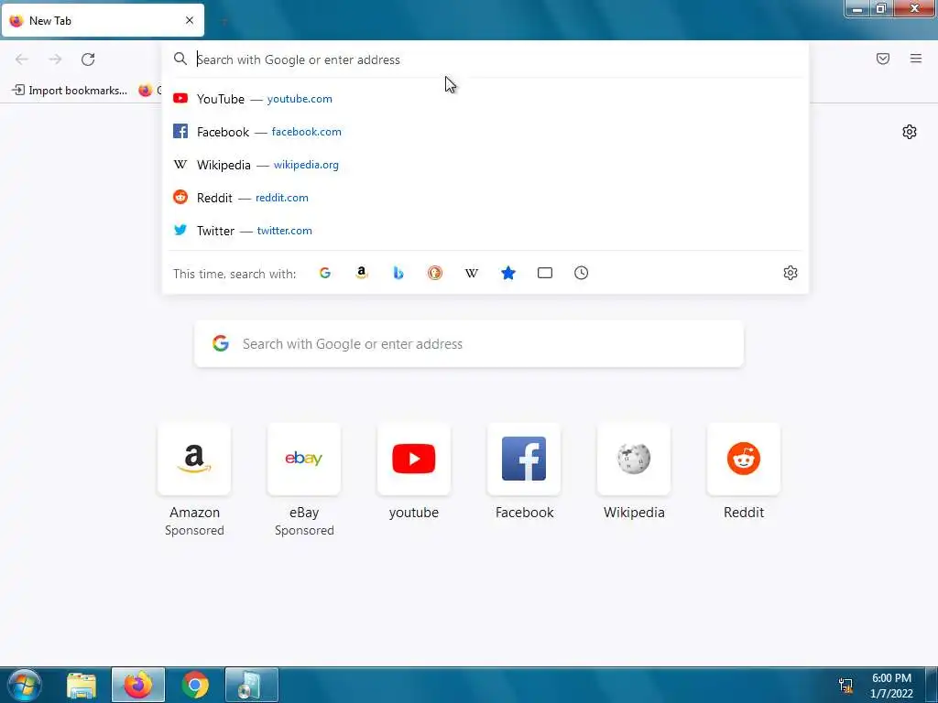Search this time with DuckDuckGo icon
This screenshot has width=938, height=703.
(x=435, y=273)
